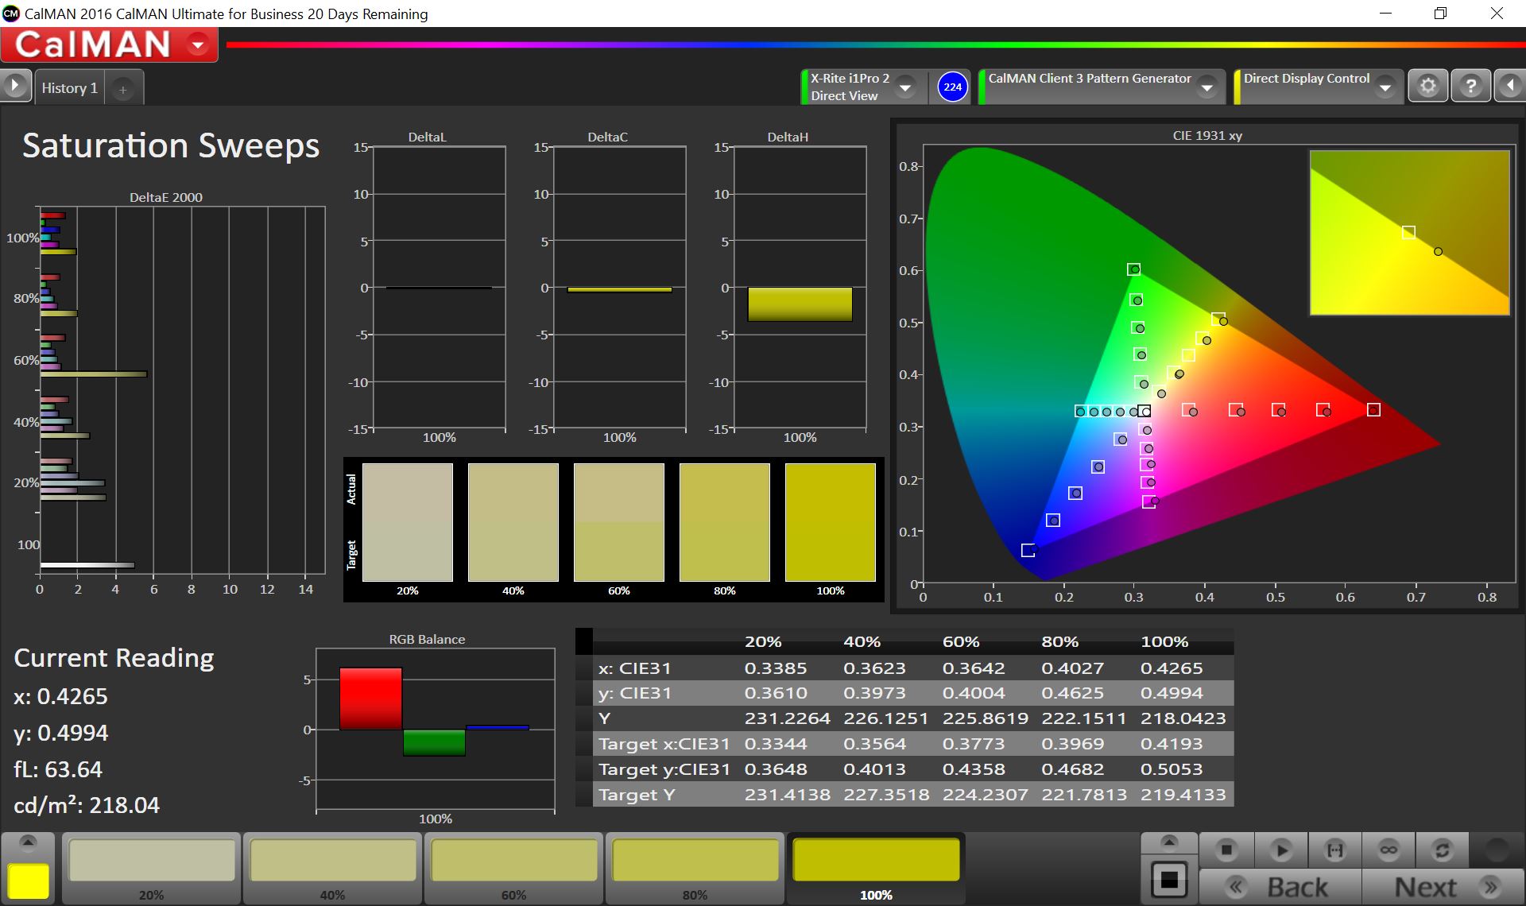Collapse the right panel arrow
This screenshot has height=906, width=1526.
(1509, 86)
